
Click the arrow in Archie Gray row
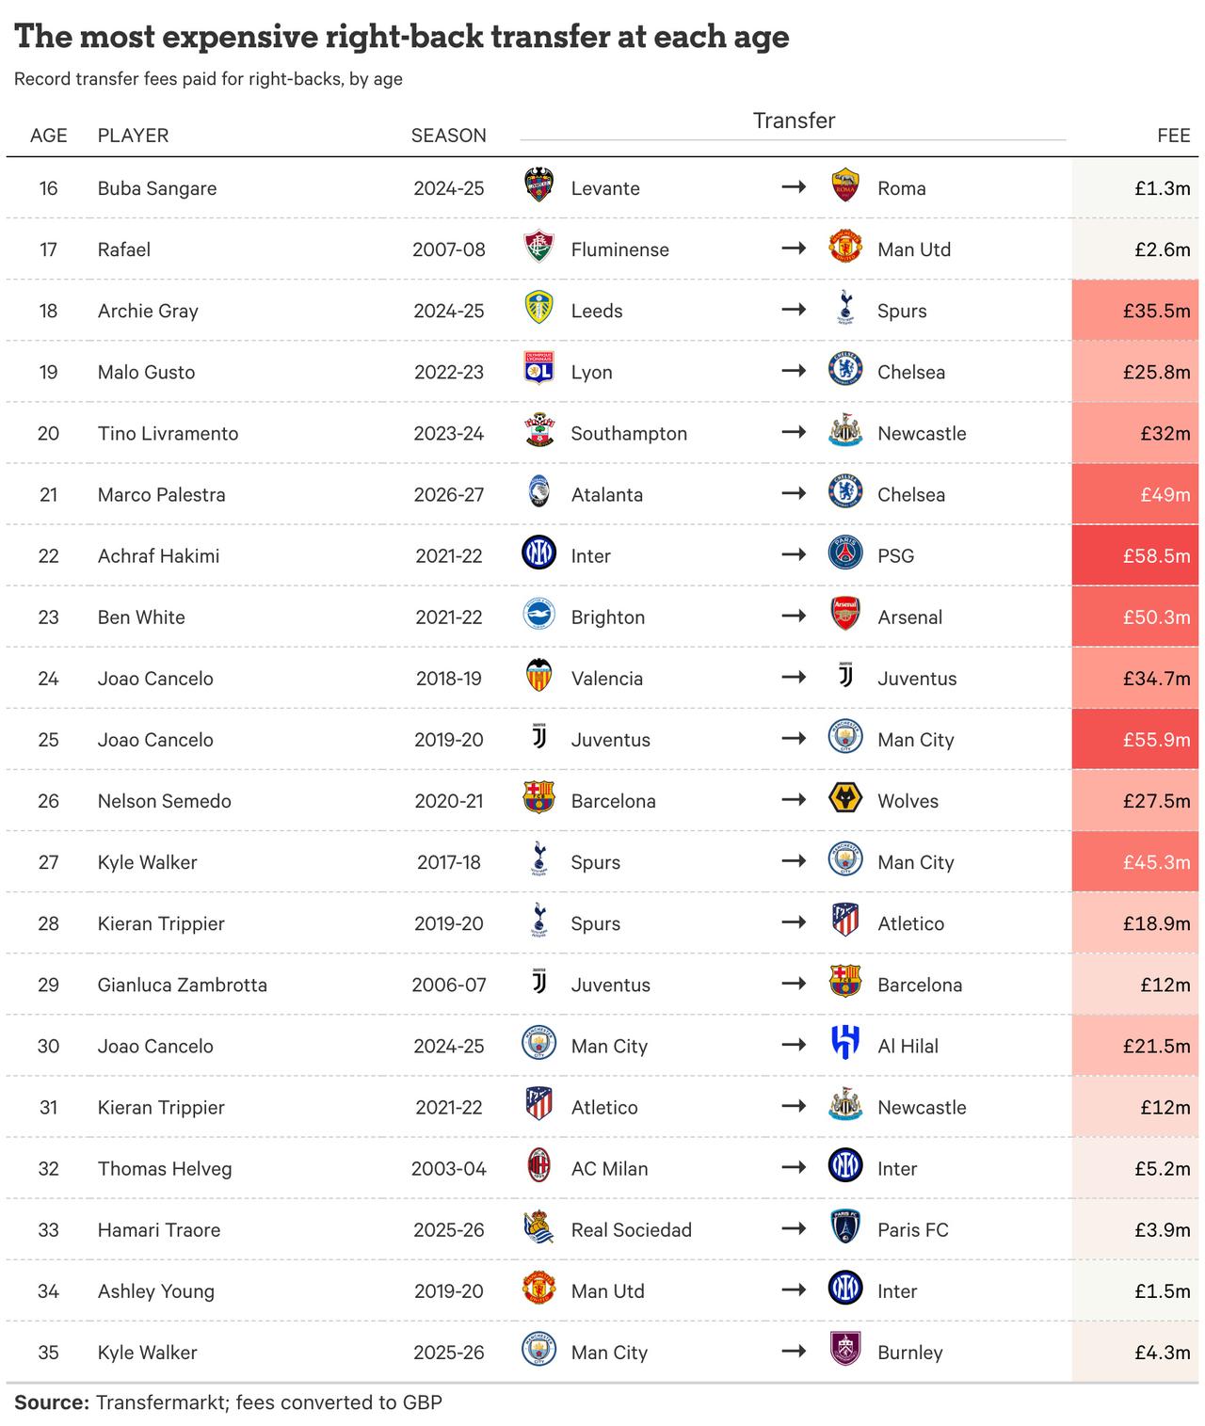click(794, 310)
